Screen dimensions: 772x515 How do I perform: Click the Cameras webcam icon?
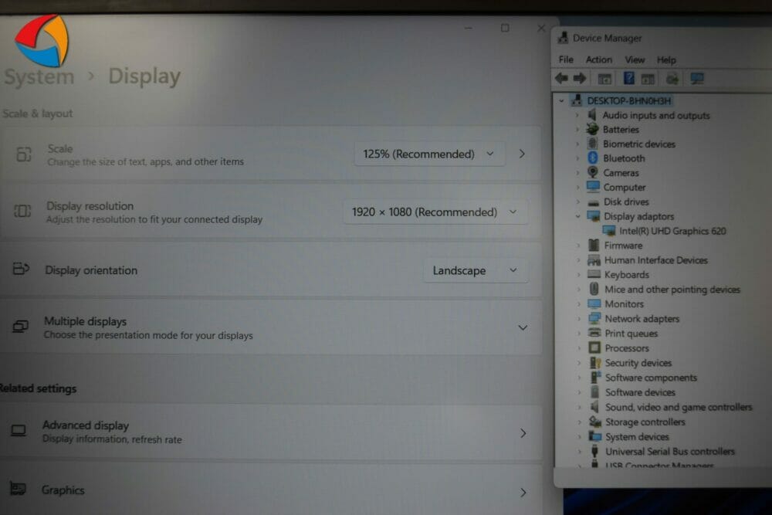(593, 172)
